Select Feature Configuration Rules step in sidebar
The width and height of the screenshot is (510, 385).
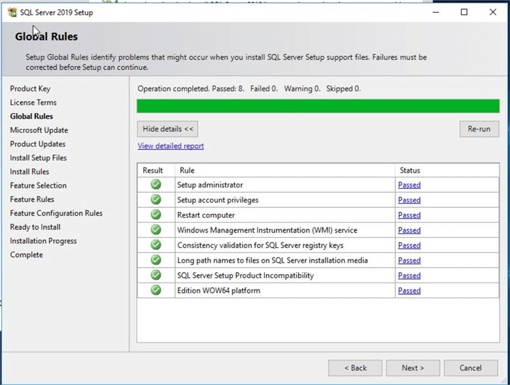tap(56, 213)
